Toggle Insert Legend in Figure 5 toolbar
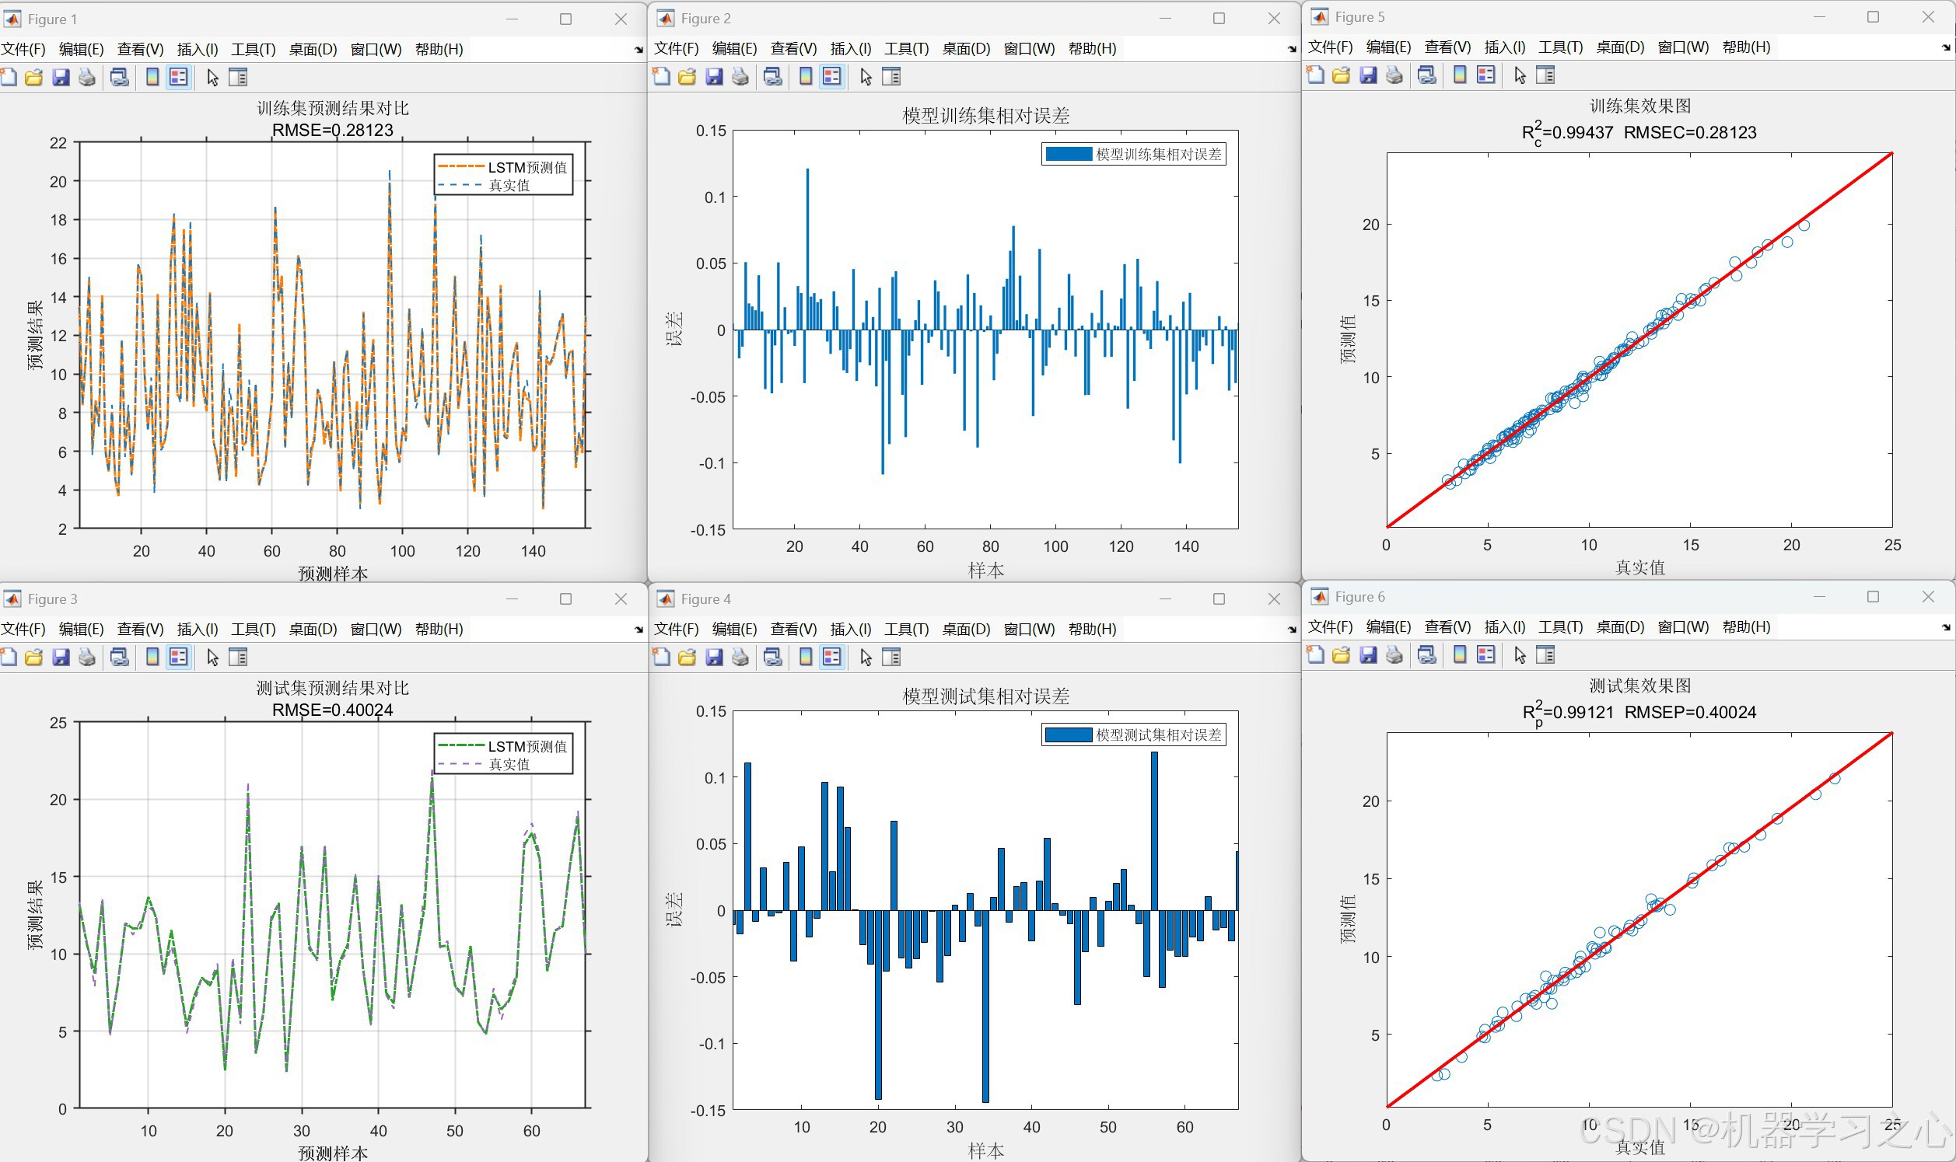The width and height of the screenshot is (1956, 1162). (1486, 75)
